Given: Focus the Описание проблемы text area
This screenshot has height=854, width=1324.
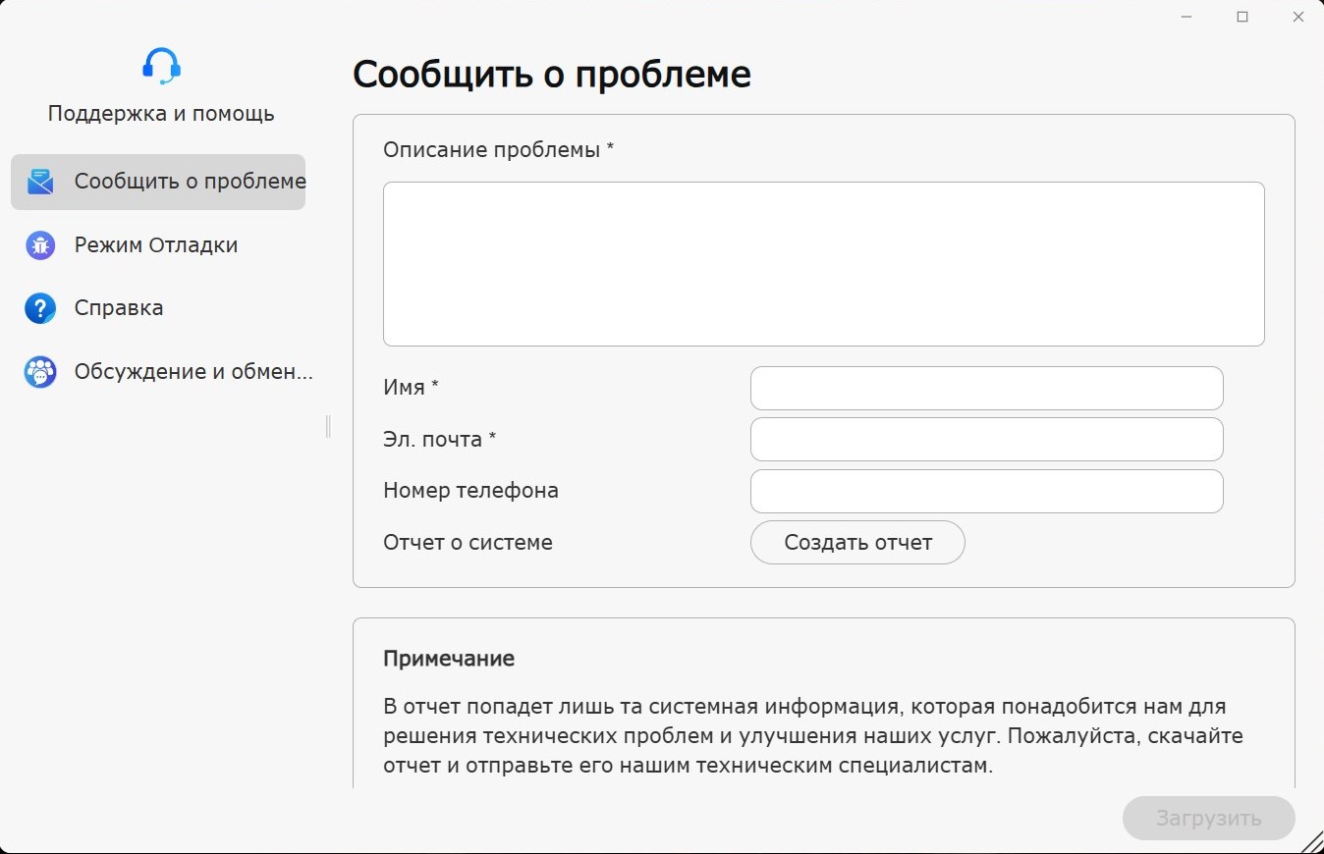Looking at the screenshot, I should coord(823,263).
